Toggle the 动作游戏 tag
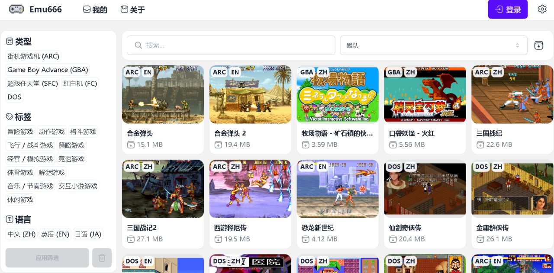 [52, 132]
